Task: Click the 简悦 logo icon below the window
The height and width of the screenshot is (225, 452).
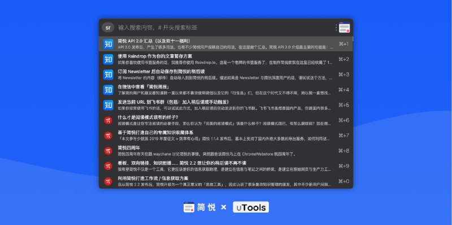Action: [x=189, y=207]
